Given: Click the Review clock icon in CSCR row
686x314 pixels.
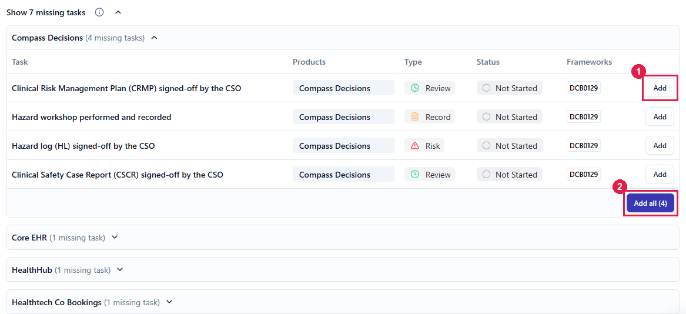Looking at the screenshot, I should 415,174.
